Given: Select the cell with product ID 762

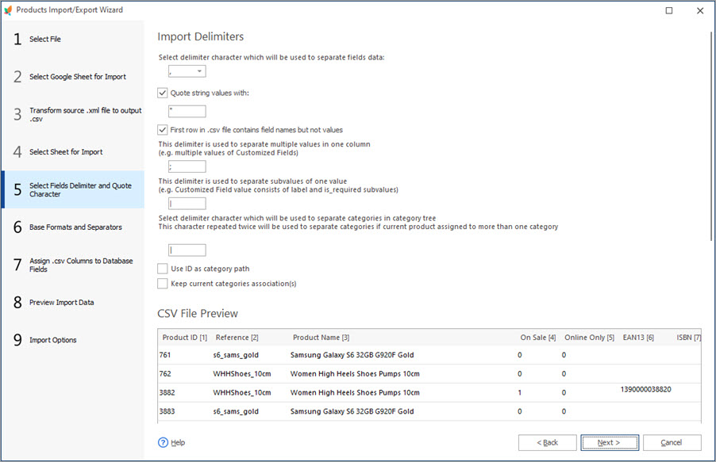Looking at the screenshot, I should click(x=165, y=373).
